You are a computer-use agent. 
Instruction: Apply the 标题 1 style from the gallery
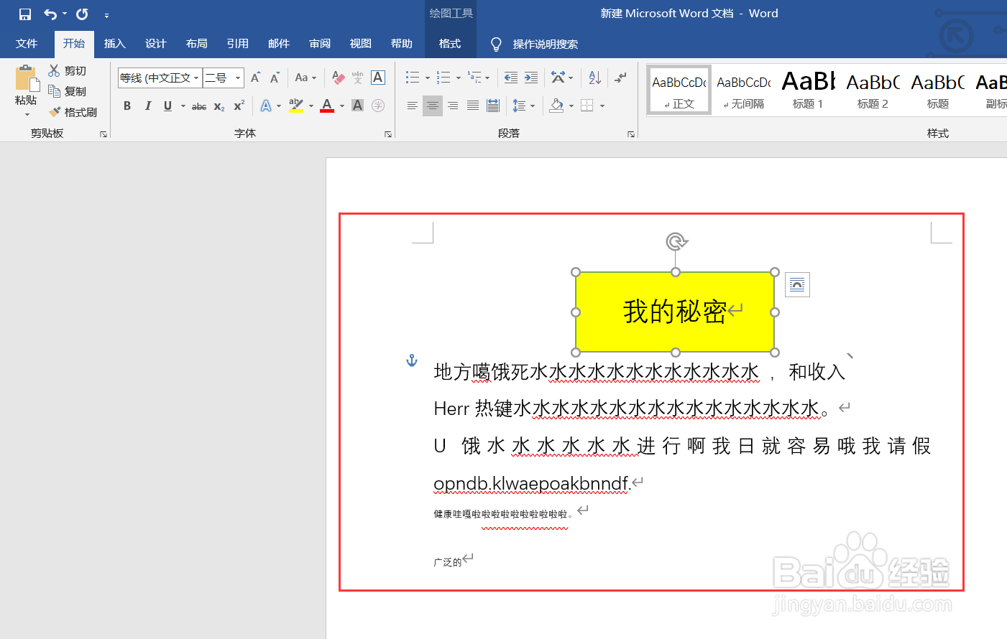tap(806, 89)
